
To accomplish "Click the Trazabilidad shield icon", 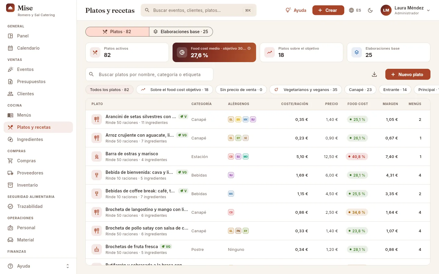I will tap(10, 206).
